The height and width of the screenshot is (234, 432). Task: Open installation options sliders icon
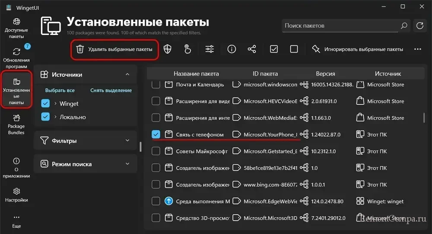coord(210,49)
